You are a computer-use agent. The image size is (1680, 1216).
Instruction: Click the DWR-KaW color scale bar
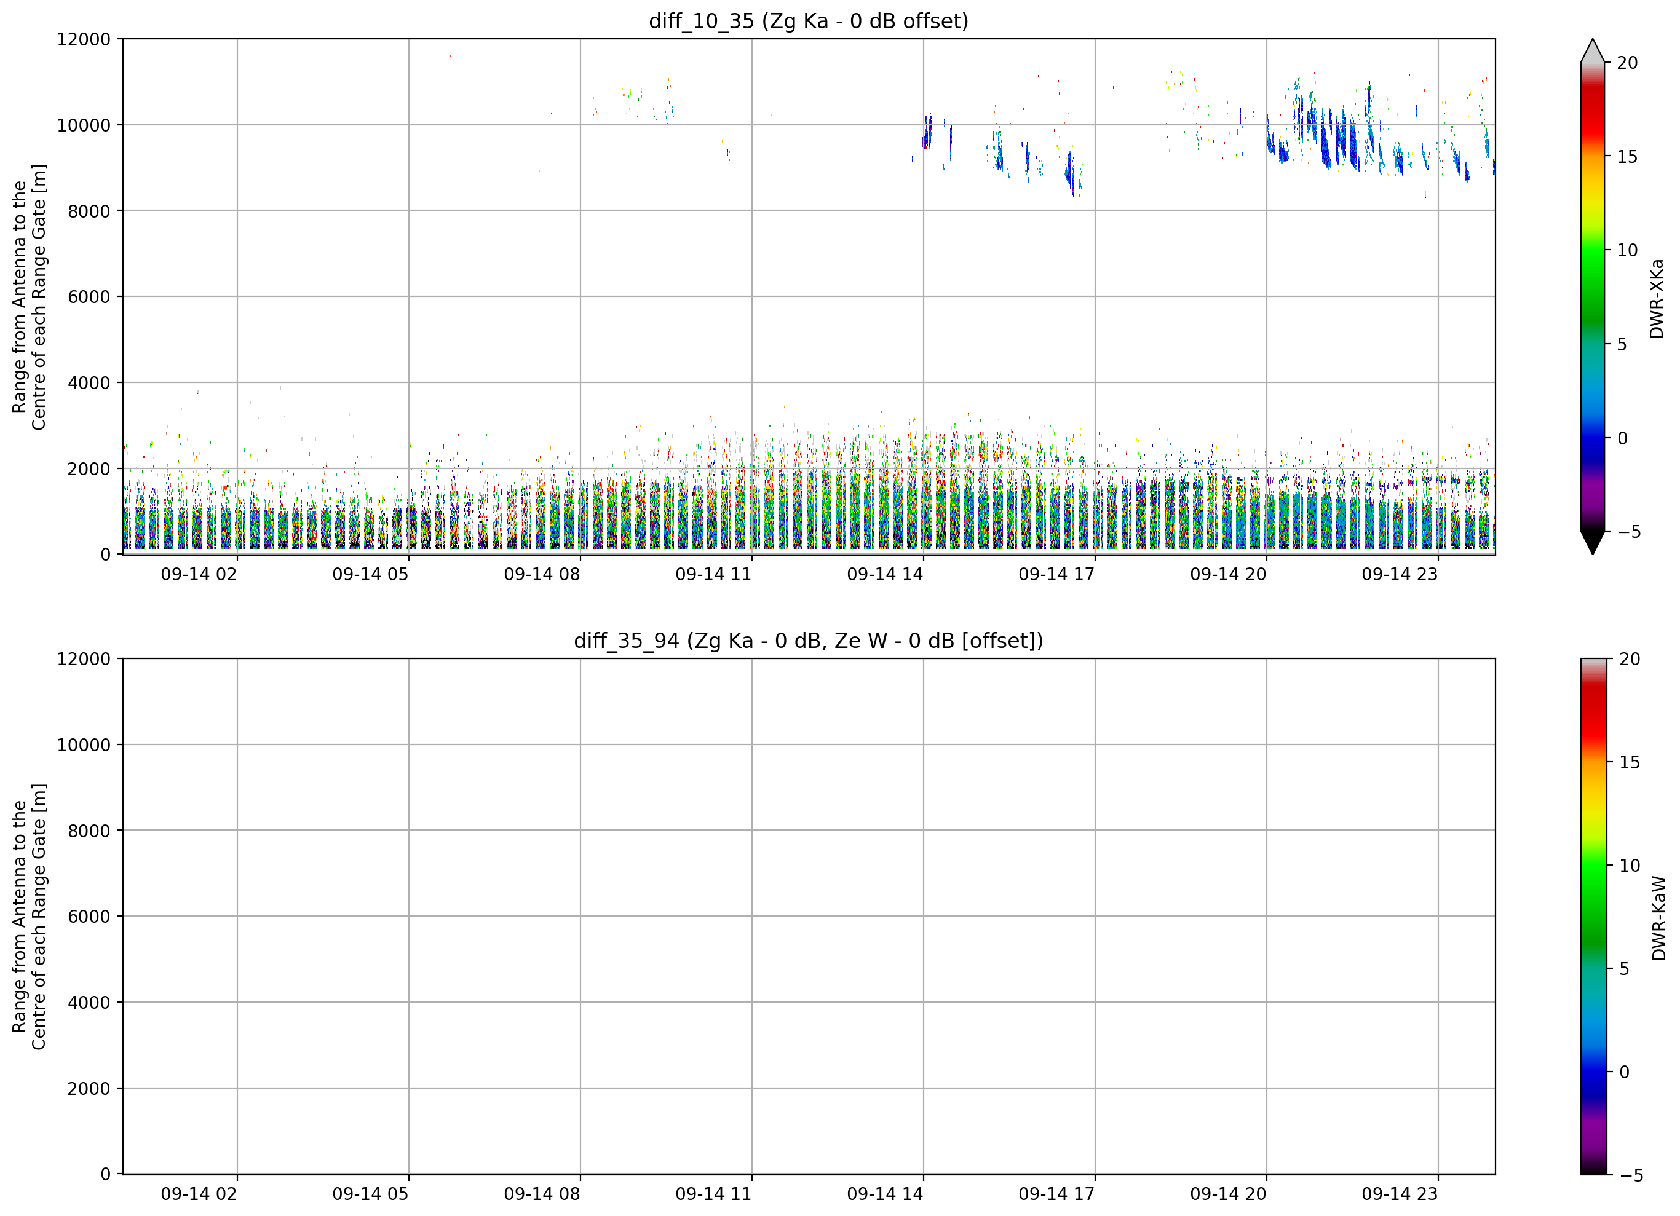click(1594, 917)
